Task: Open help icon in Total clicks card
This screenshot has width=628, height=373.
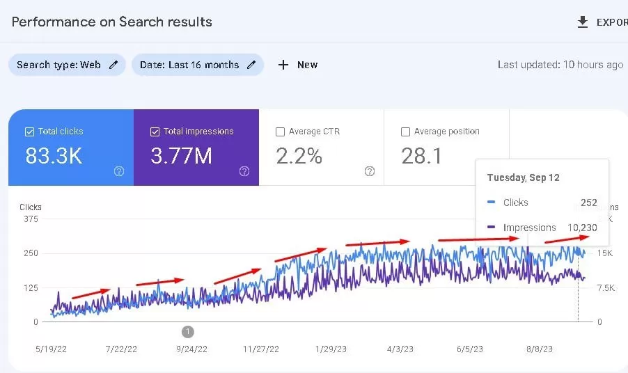Action: pos(119,171)
